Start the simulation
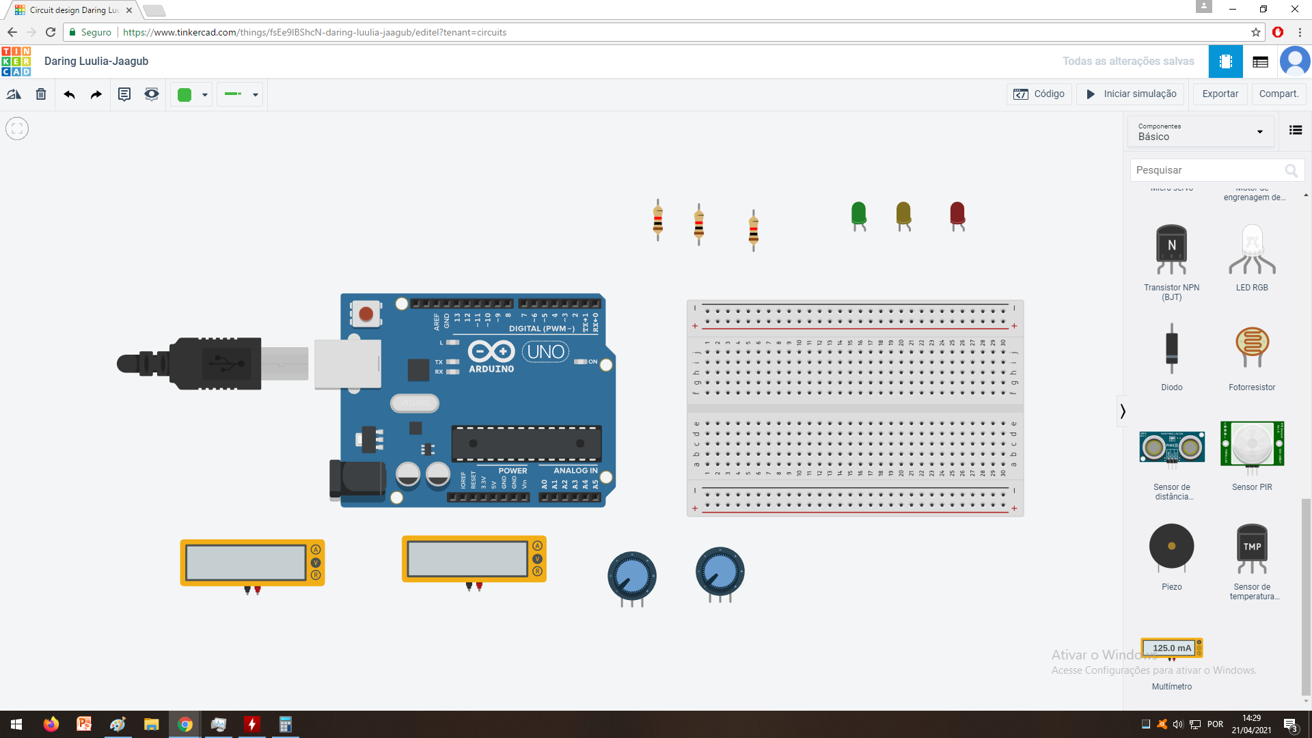This screenshot has height=738, width=1312. [x=1131, y=94]
